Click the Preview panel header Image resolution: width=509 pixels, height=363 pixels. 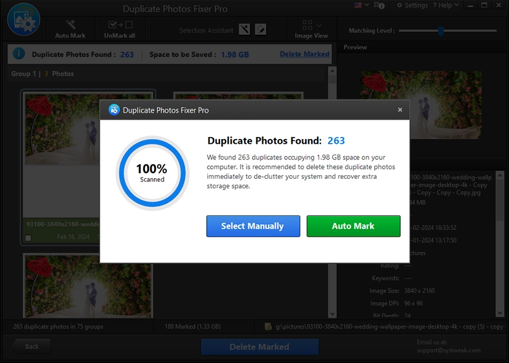(423, 47)
